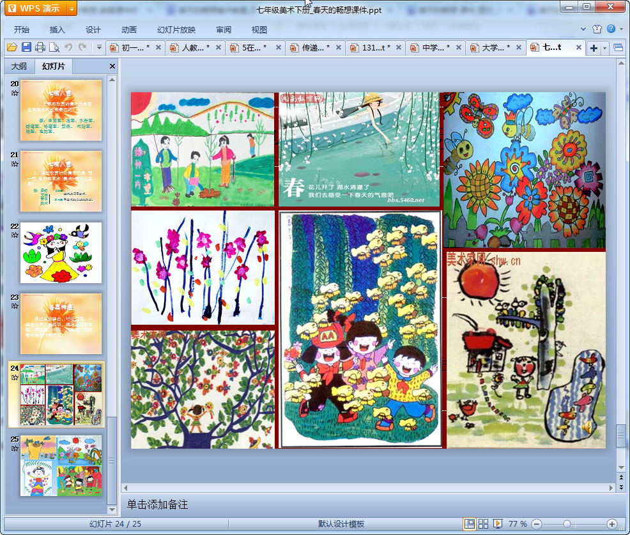Open the 幻灯片放映 menu tab

[176, 30]
